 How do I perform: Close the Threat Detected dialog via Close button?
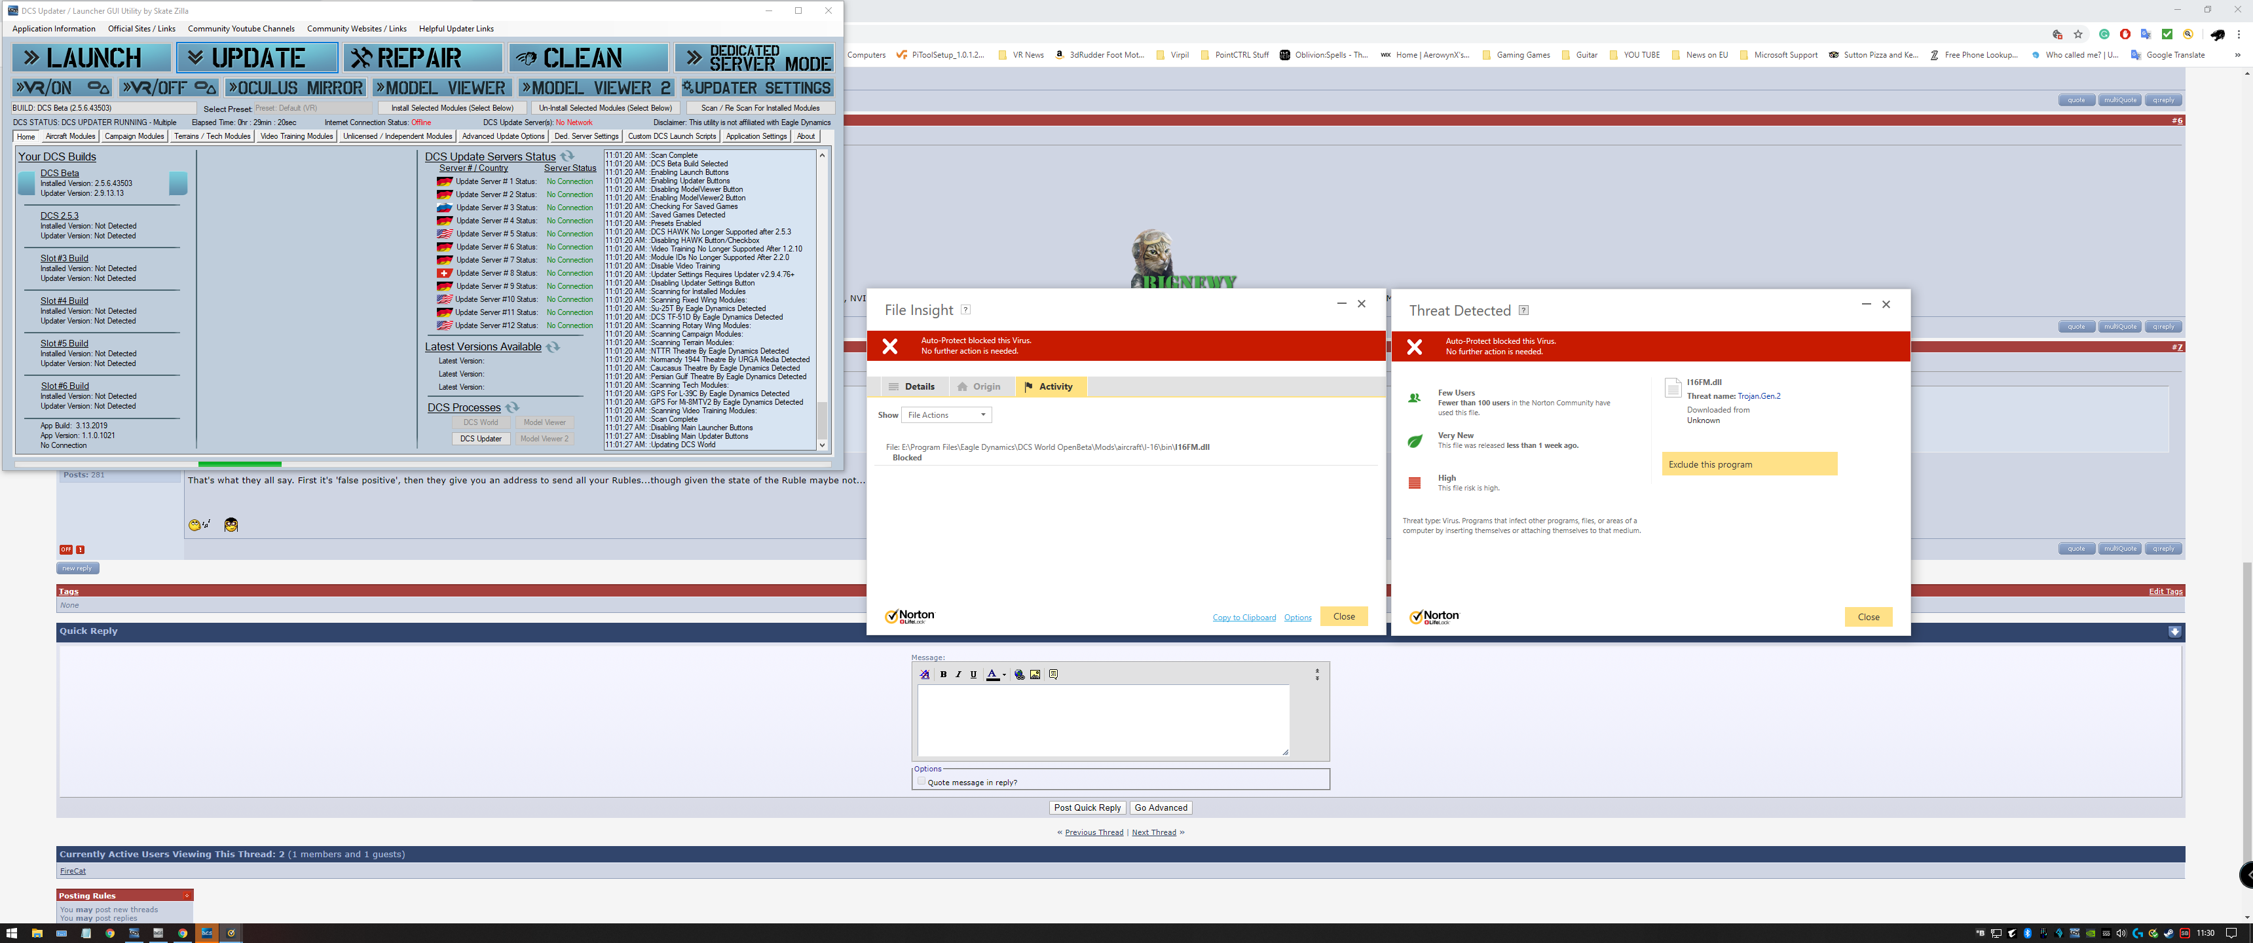coord(1868,617)
